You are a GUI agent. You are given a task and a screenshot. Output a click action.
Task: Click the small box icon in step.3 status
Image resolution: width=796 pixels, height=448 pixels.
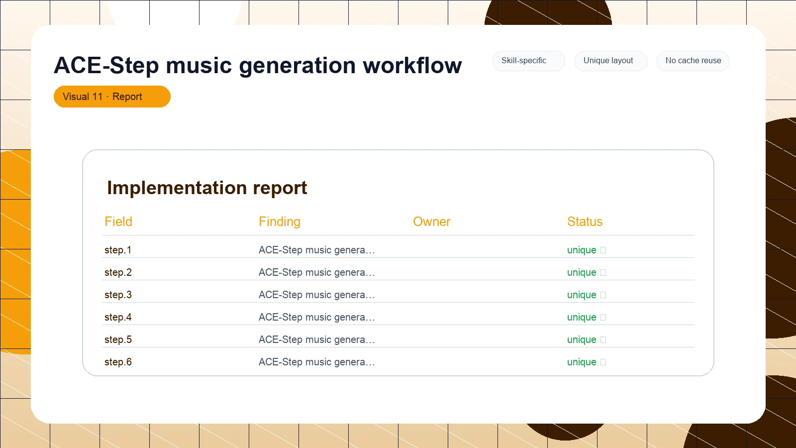pos(603,295)
